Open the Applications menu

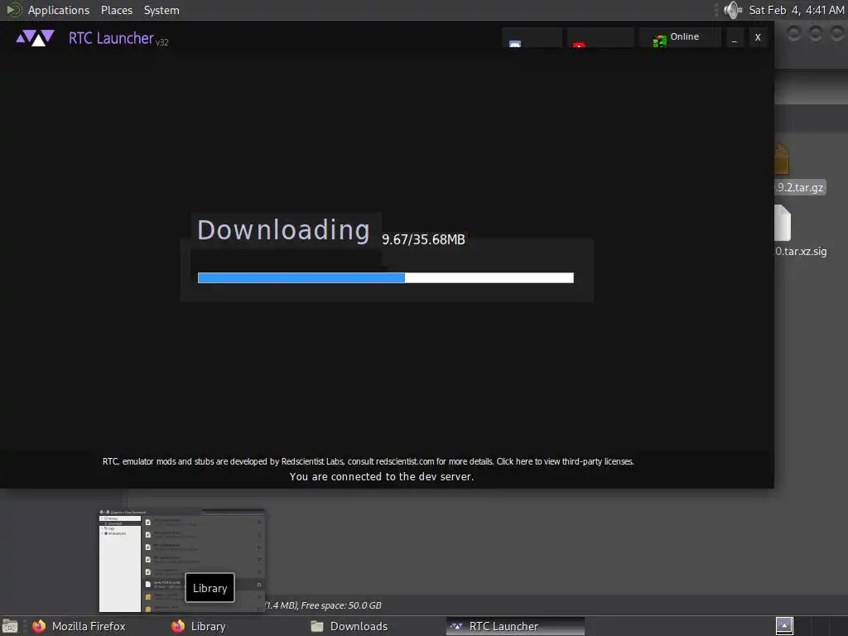tap(59, 10)
